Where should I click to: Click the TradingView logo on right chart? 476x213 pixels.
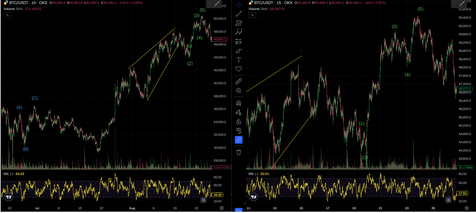point(254,197)
